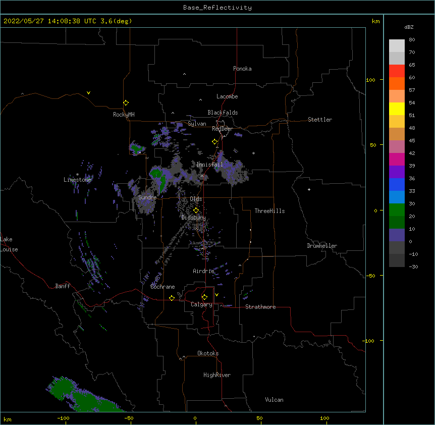Click the Calgary label
Screen dimensions: 435x425
click(201, 304)
